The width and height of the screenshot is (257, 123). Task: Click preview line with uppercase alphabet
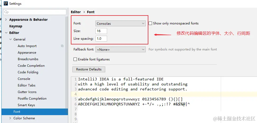point(134,104)
